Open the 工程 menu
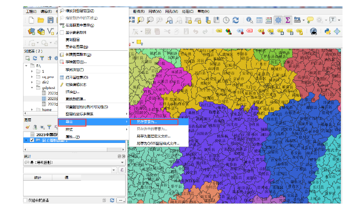 (x=31, y=11)
